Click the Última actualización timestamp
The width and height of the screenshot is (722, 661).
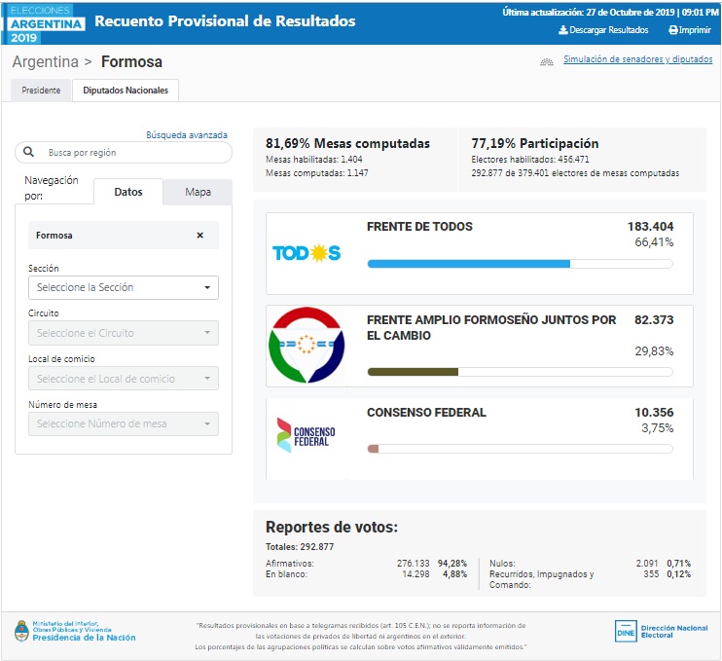pyautogui.click(x=610, y=13)
